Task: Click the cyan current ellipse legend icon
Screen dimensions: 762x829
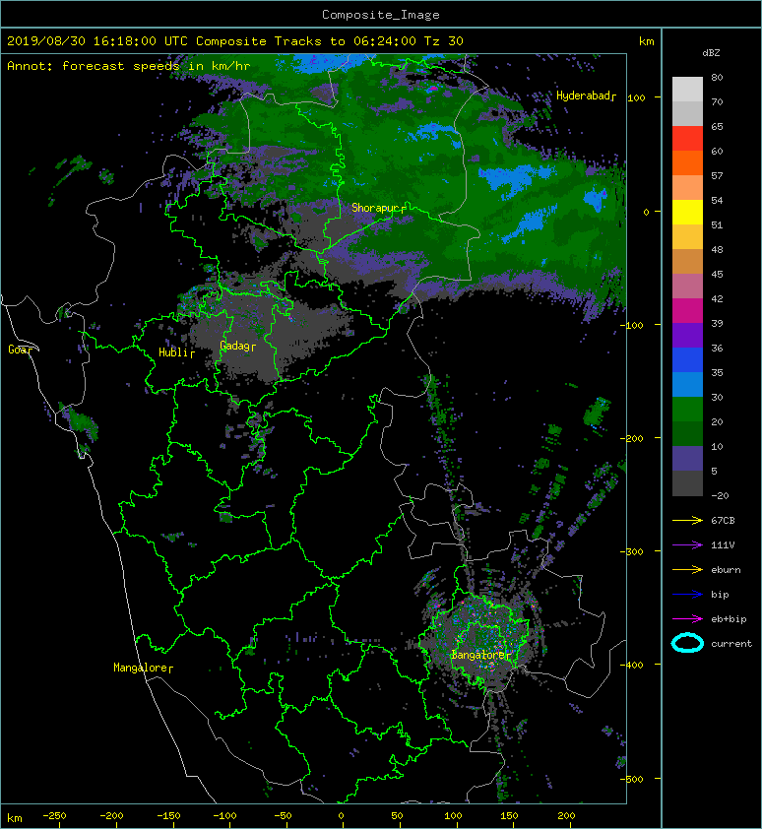Action: pyautogui.click(x=687, y=643)
